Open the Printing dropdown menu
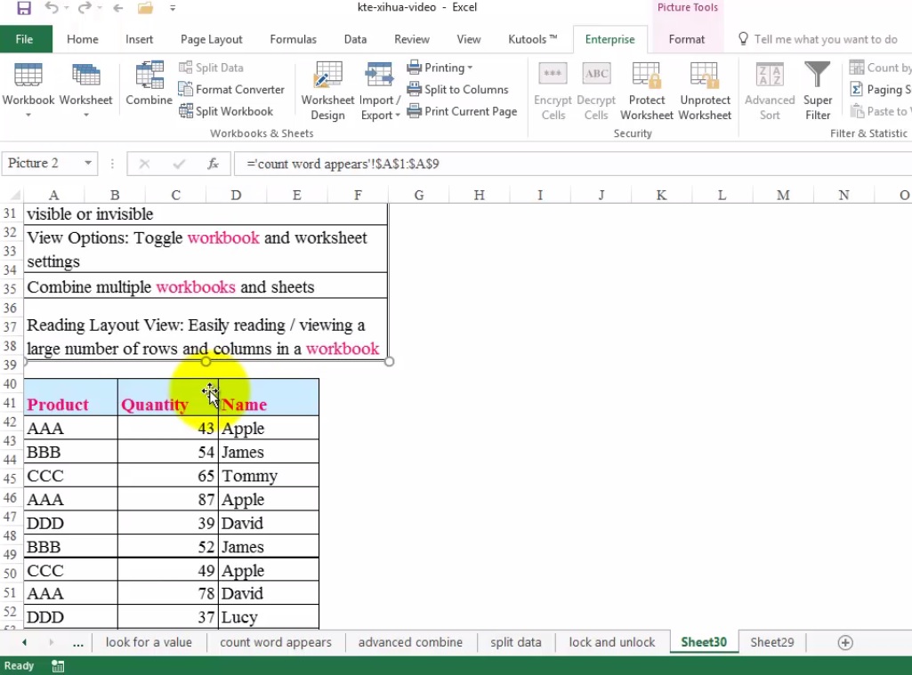 coord(440,68)
